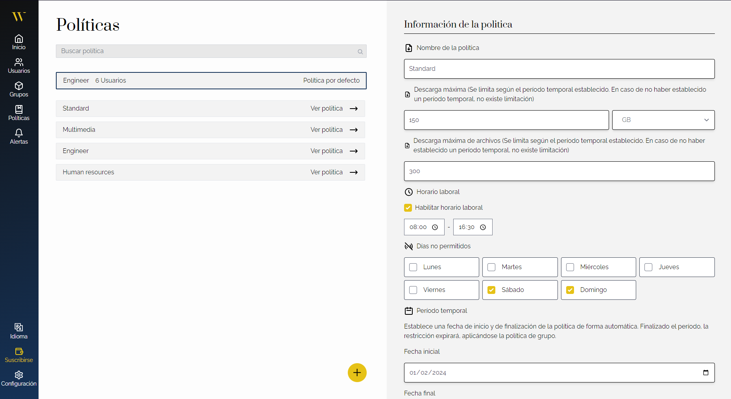View the Multimedia policy
The width and height of the screenshot is (731, 399).
(x=210, y=130)
